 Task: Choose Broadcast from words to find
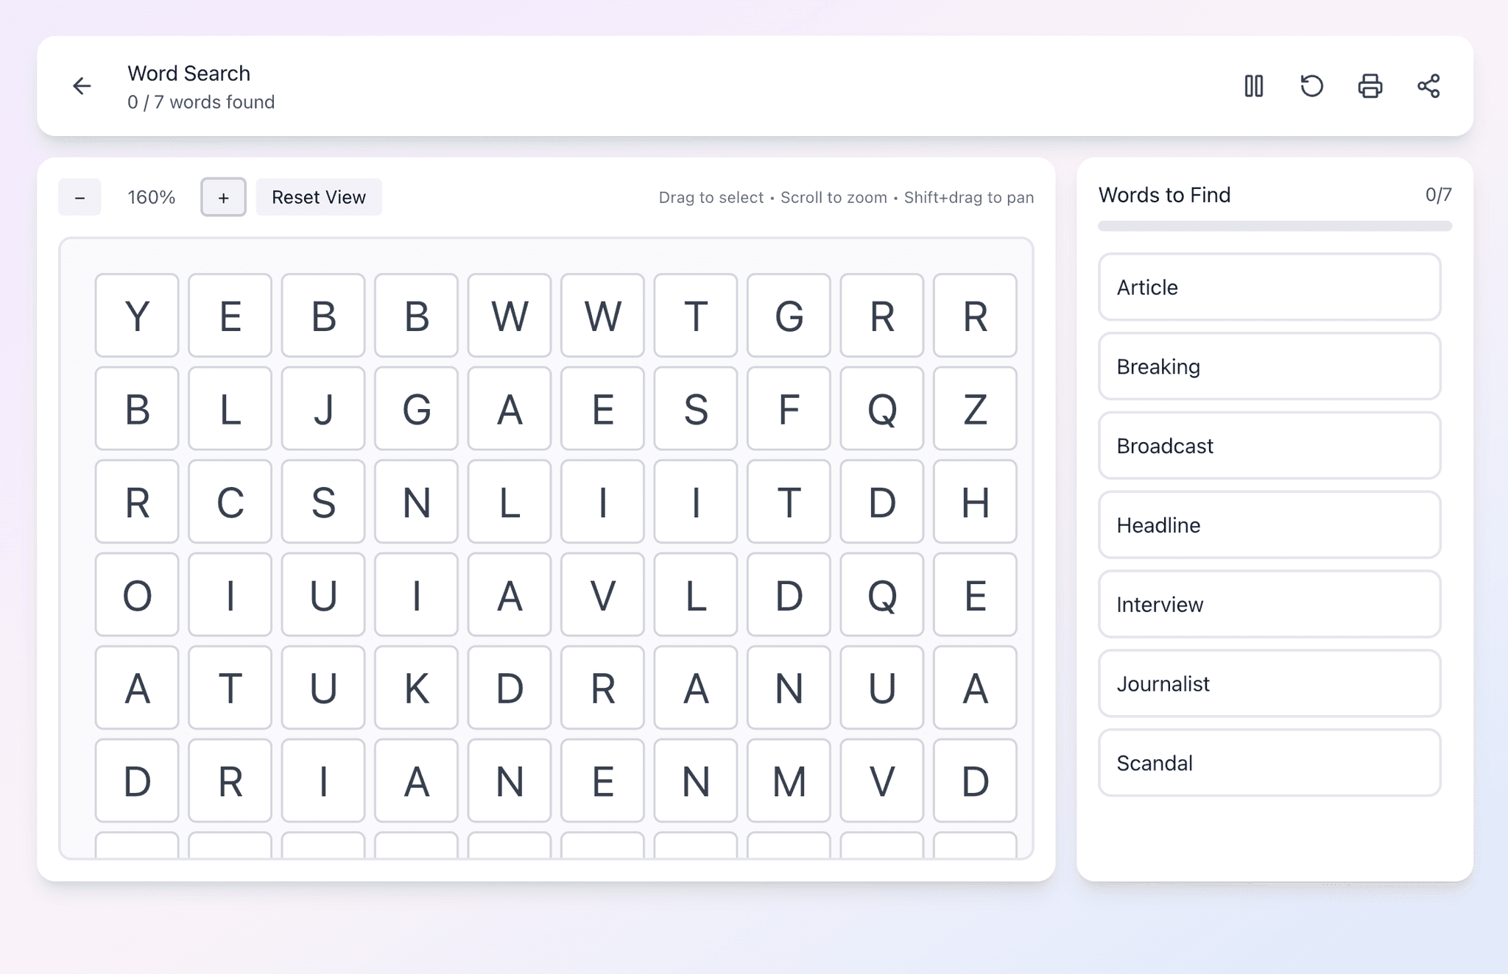click(1269, 446)
